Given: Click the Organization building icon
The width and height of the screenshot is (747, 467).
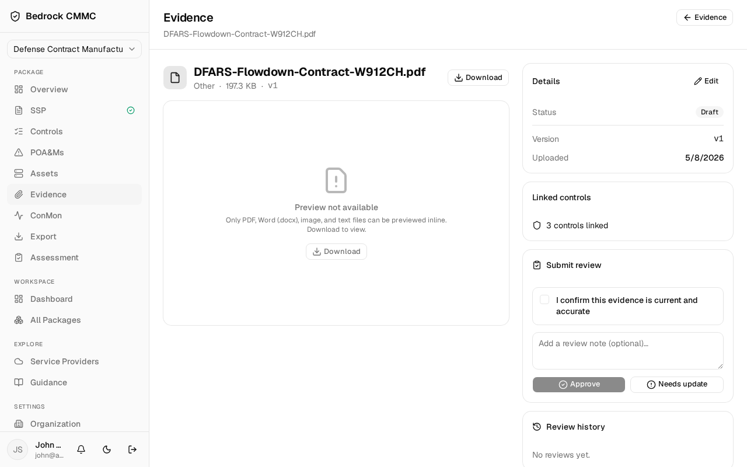Looking at the screenshot, I should (x=19, y=424).
